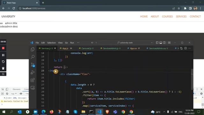Screen dimensions: 204x115
Task: Click the HOME navigation link
Action: tap(144, 16)
